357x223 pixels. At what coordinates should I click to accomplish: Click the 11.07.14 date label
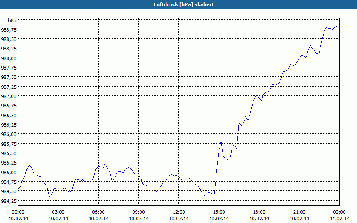click(339, 219)
